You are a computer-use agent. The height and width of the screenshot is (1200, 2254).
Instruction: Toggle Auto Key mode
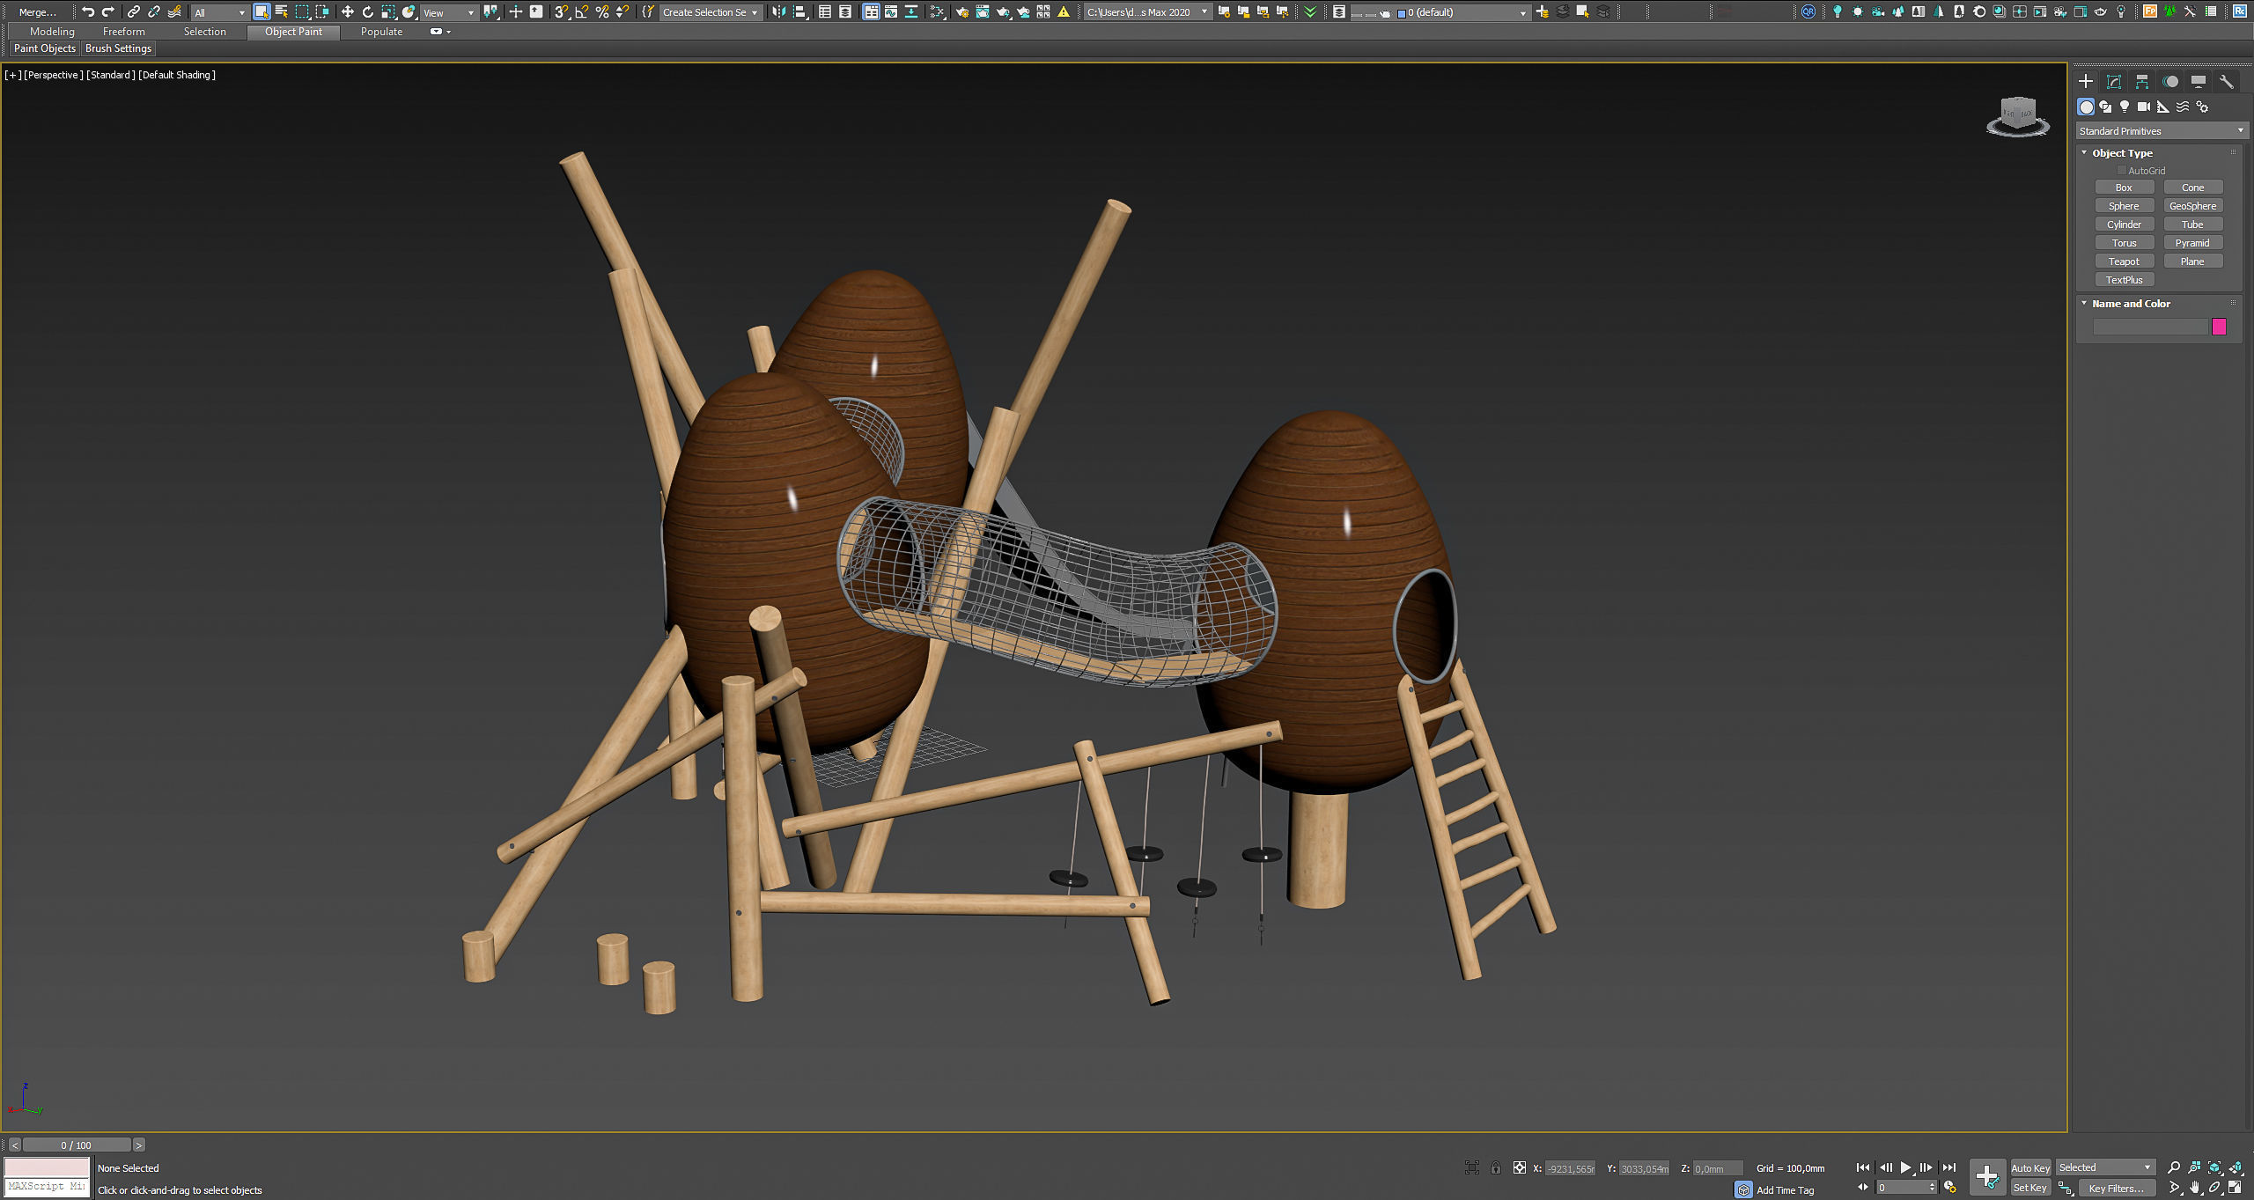pos(2030,1168)
